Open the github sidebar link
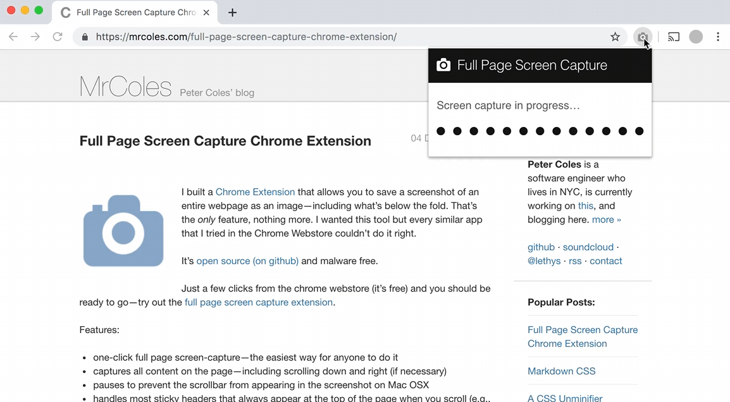 click(x=541, y=247)
